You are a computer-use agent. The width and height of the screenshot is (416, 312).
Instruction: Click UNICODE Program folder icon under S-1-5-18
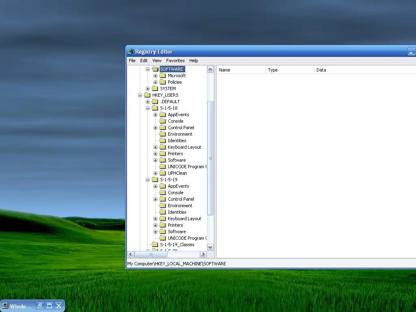coord(162,167)
